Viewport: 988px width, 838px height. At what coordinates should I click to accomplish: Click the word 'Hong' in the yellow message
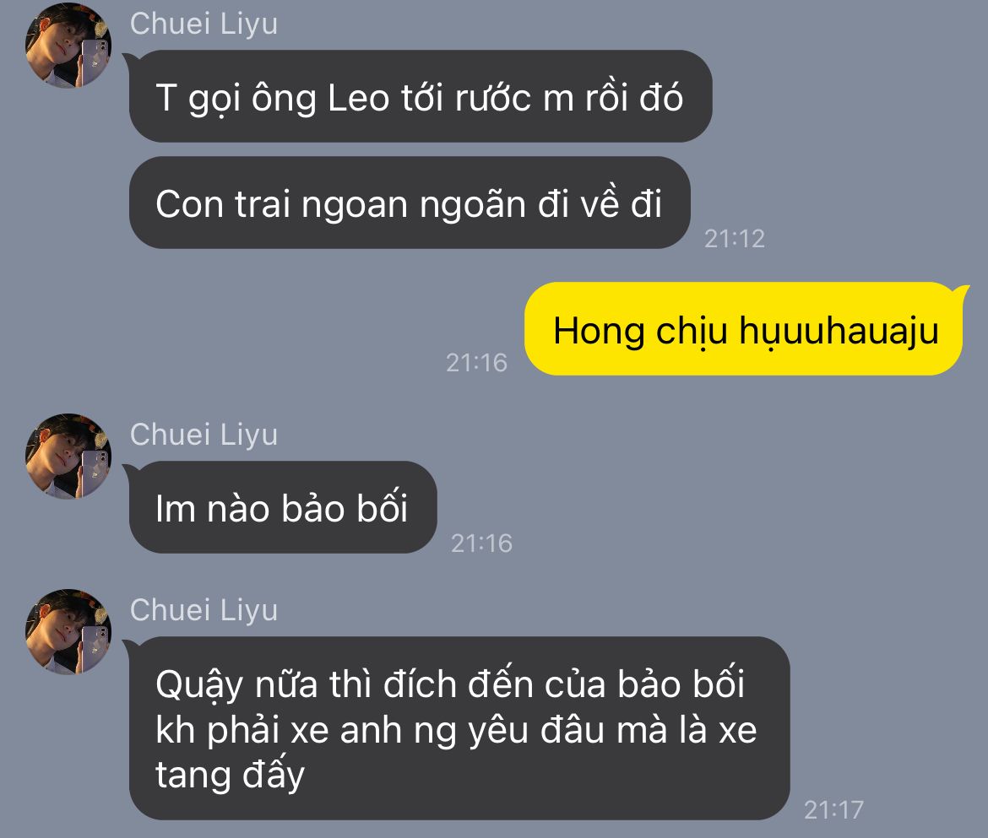(x=599, y=332)
